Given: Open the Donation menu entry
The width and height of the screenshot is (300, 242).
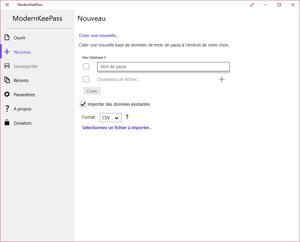Looking at the screenshot, I should (23, 123).
